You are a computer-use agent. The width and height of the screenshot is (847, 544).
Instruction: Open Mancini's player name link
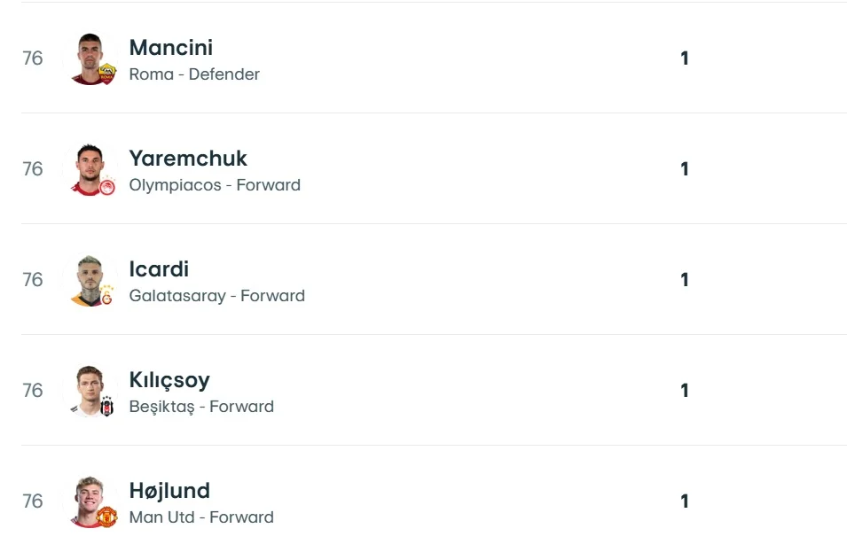pyautogui.click(x=171, y=48)
